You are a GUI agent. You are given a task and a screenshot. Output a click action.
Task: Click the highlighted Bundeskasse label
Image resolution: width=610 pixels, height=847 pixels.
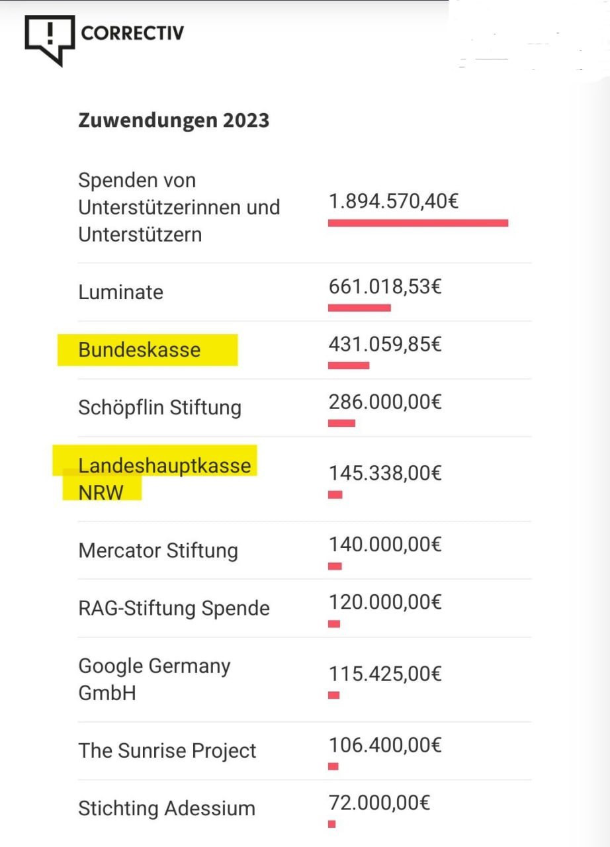point(140,349)
